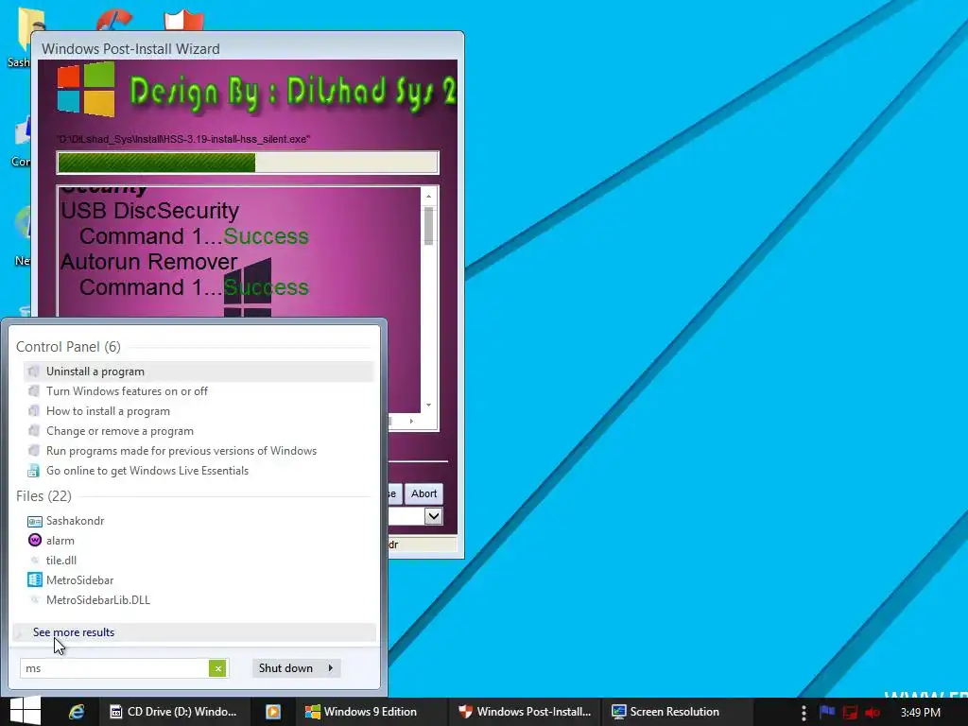
Task: Clear the search box with green X
Action: [x=217, y=668]
